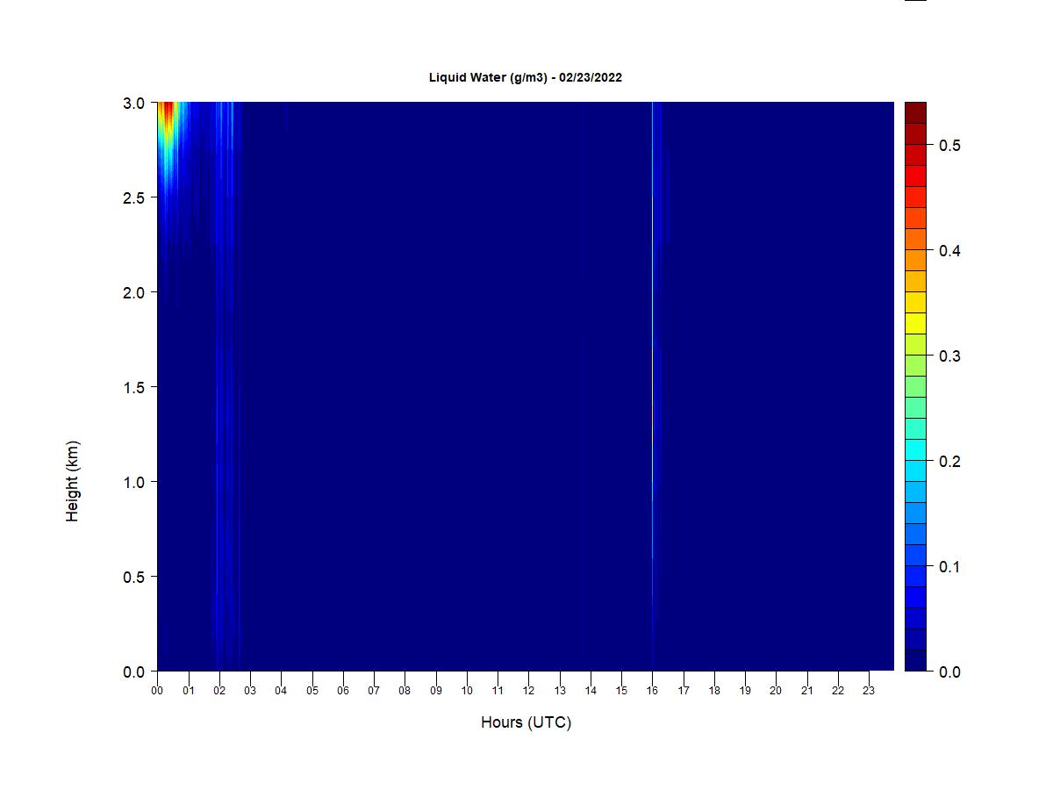Select the 1.5 tick on the Height axis
Screen dimensions: 1053x790
click(133, 387)
